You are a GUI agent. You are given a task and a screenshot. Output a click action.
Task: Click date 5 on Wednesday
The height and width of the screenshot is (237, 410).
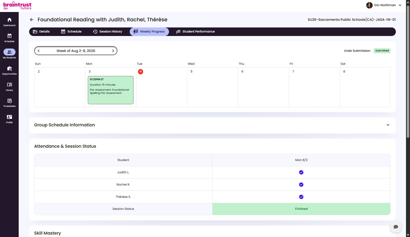(x=191, y=71)
